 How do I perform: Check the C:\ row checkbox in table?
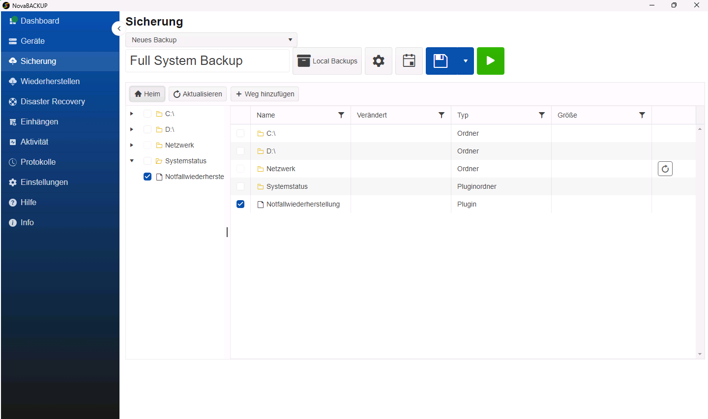coord(240,133)
